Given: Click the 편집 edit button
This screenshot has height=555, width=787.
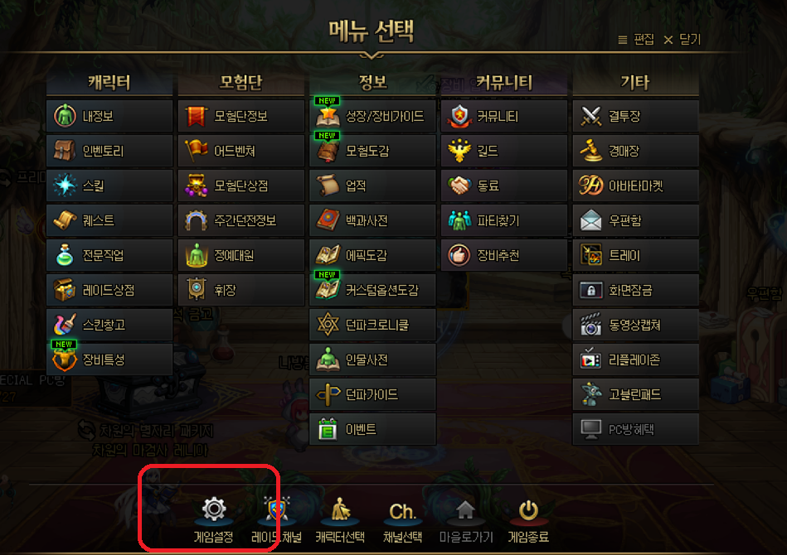Looking at the screenshot, I should point(636,40).
